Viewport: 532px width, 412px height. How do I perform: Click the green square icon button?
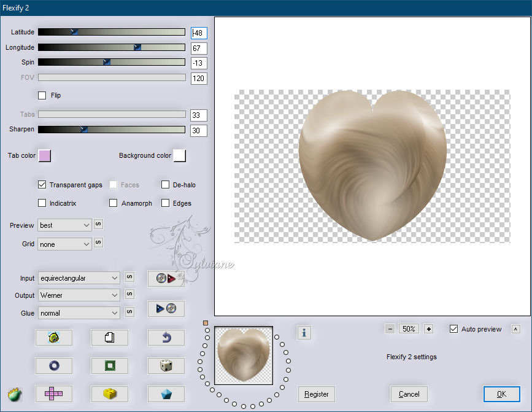point(110,365)
